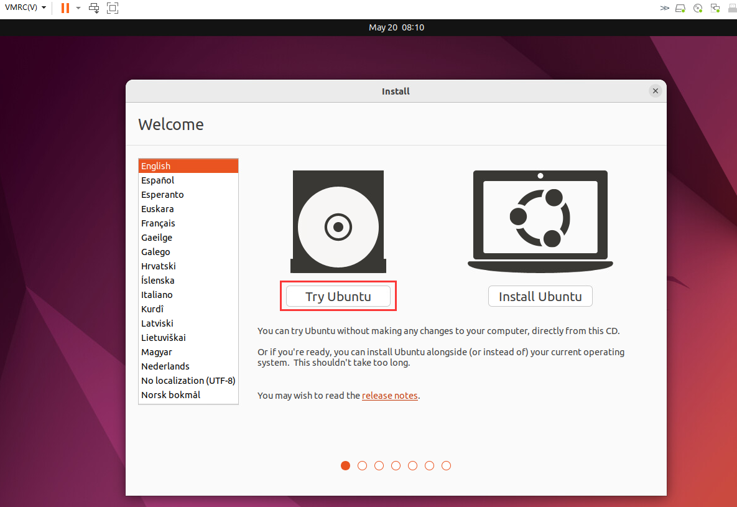
Task: Select Íslenska in the list
Action: (188, 281)
